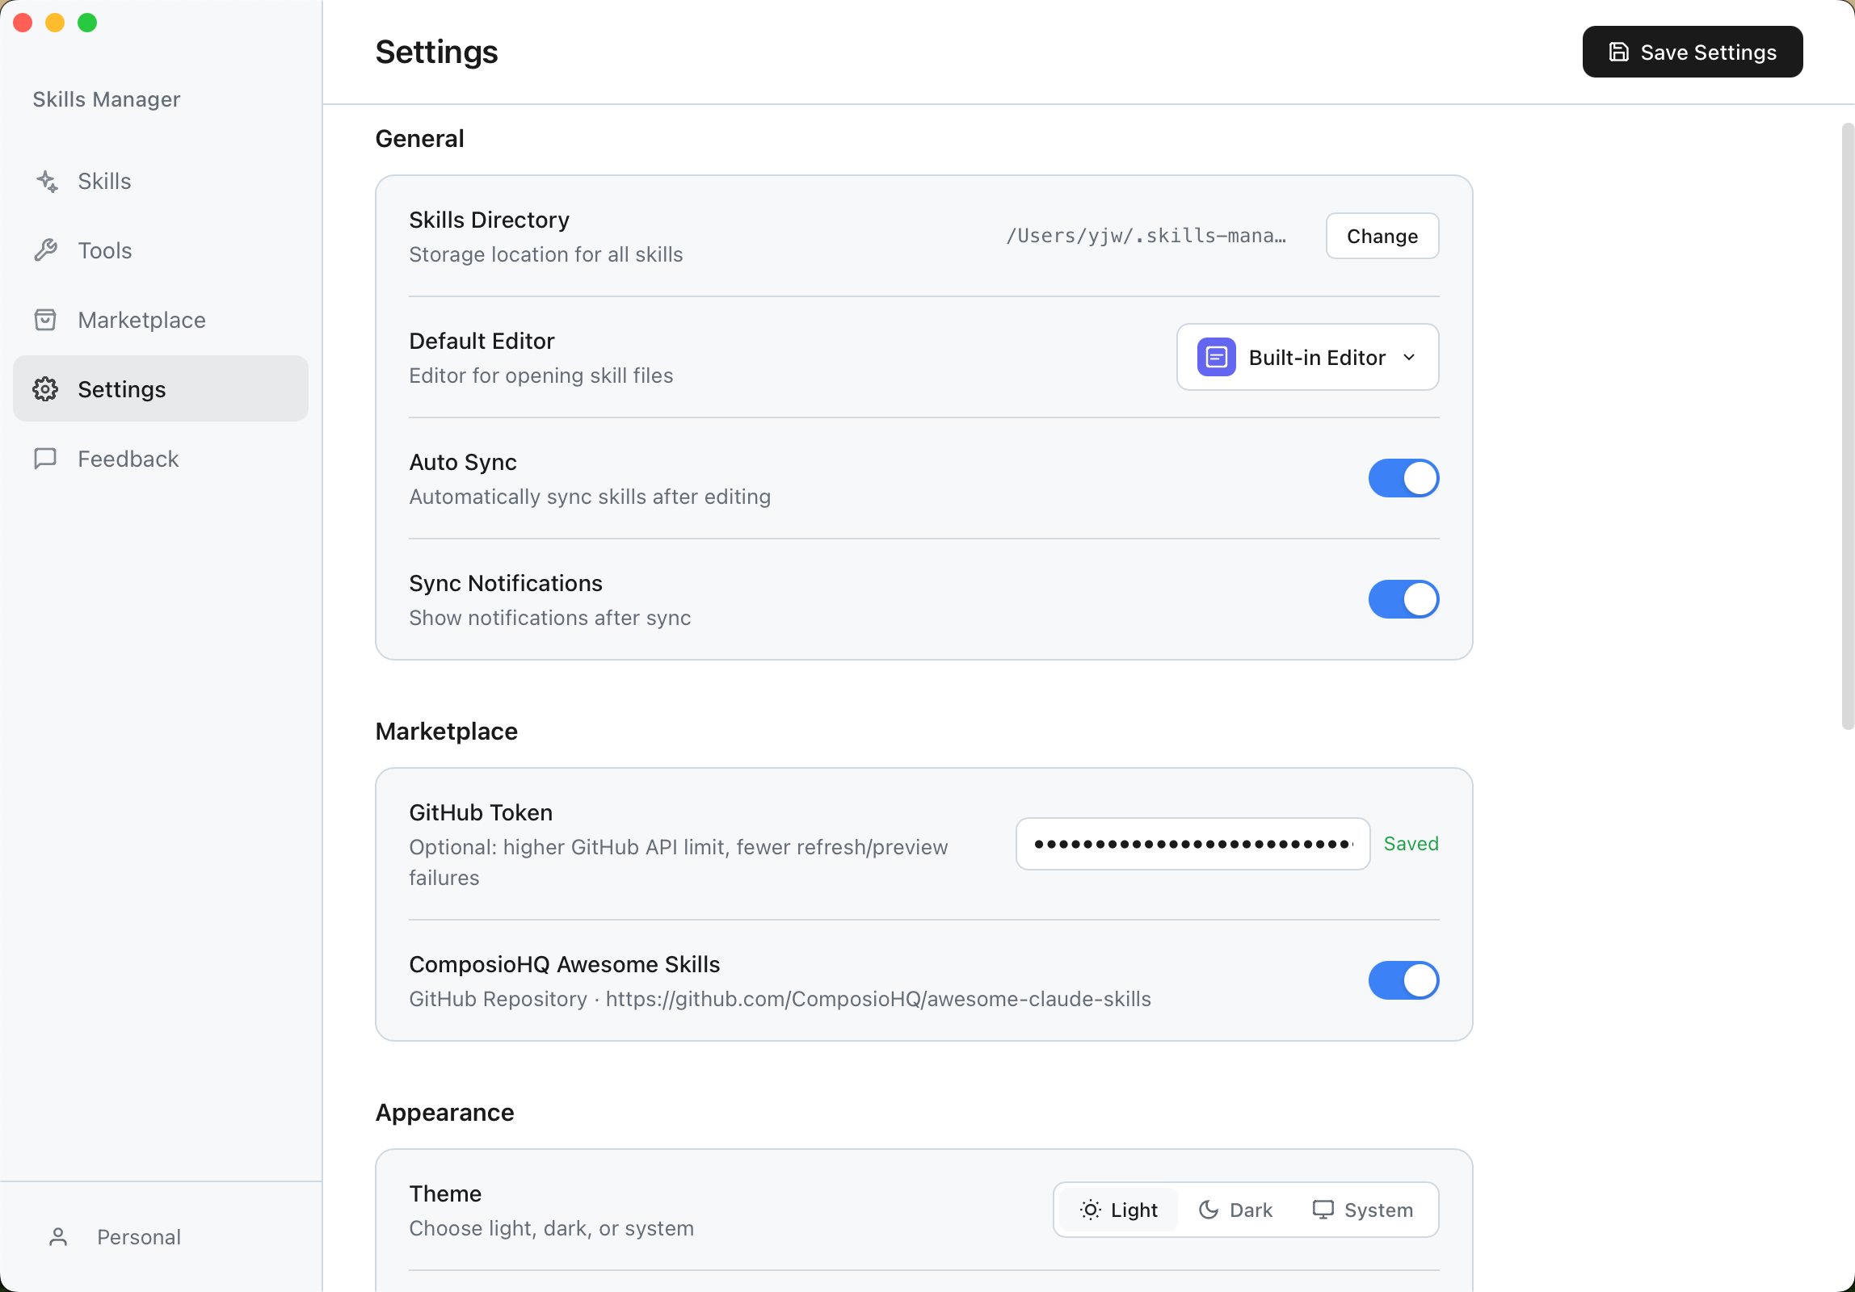Disable the Auto Sync toggle
This screenshot has width=1855, height=1292.
tap(1403, 478)
